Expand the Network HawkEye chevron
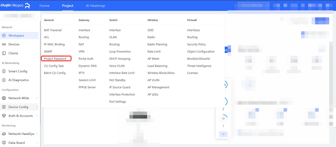Screen dimensions: 336x147 (x=37, y=134)
